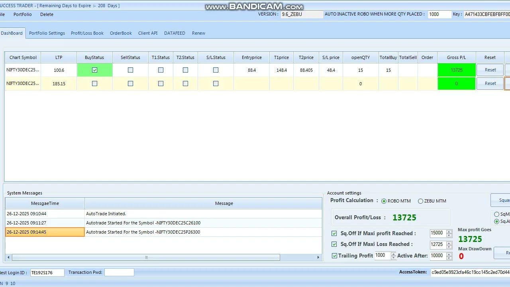Decrease the Trailing Profit value 1000
The height and width of the screenshot is (287, 510).
[x=394, y=258]
